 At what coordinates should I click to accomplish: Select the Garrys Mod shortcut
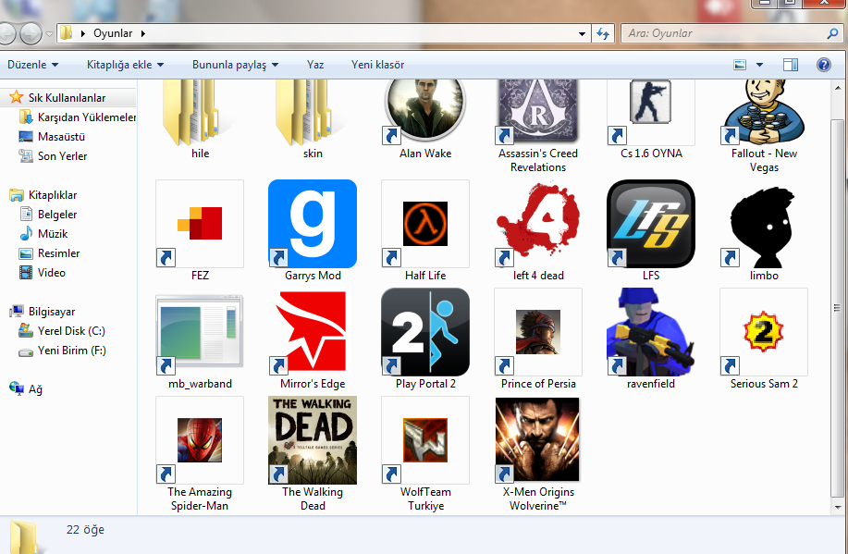[x=313, y=230]
